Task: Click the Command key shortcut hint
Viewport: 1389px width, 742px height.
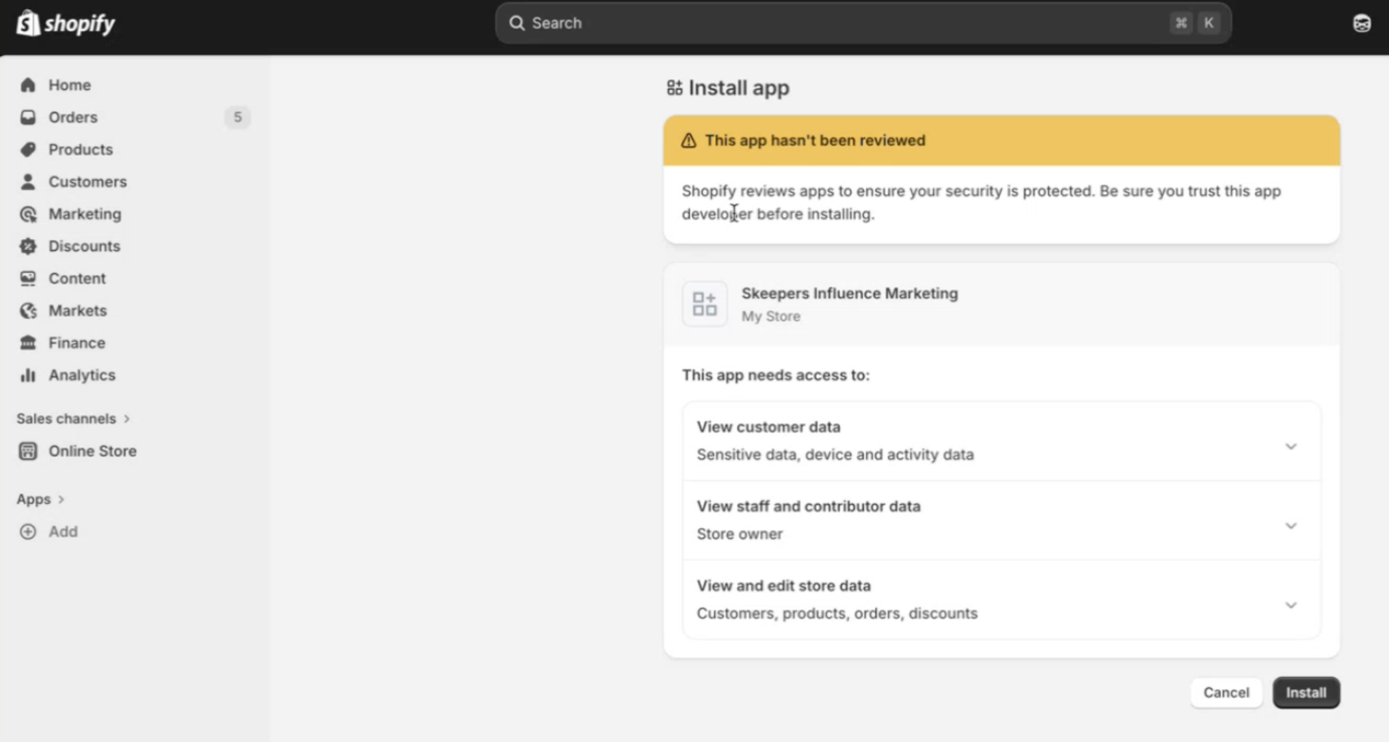Action: click(x=1181, y=23)
